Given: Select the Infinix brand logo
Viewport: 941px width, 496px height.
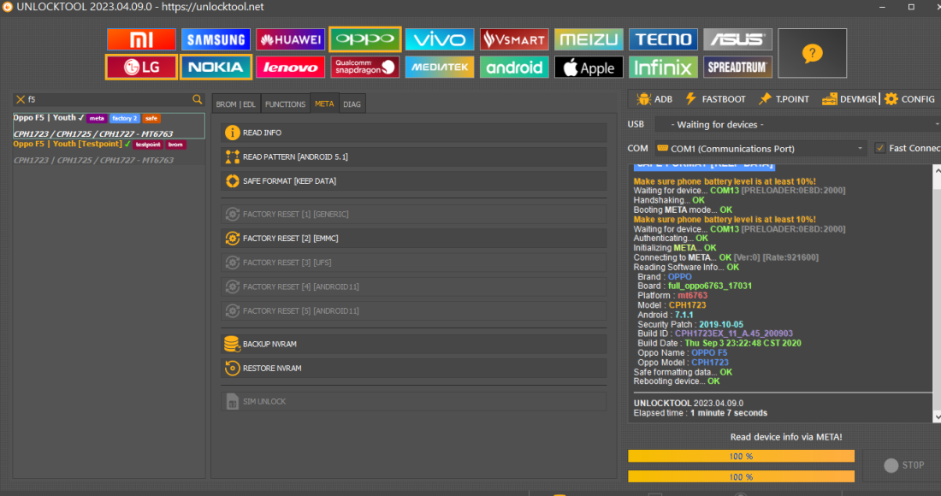Looking at the screenshot, I should (663, 68).
